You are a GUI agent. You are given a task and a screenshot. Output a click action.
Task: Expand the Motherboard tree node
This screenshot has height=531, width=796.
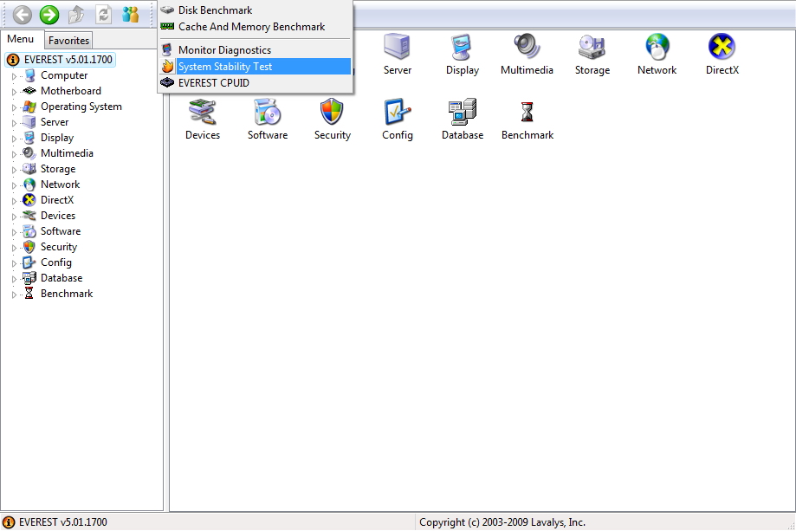[x=14, y=93]
